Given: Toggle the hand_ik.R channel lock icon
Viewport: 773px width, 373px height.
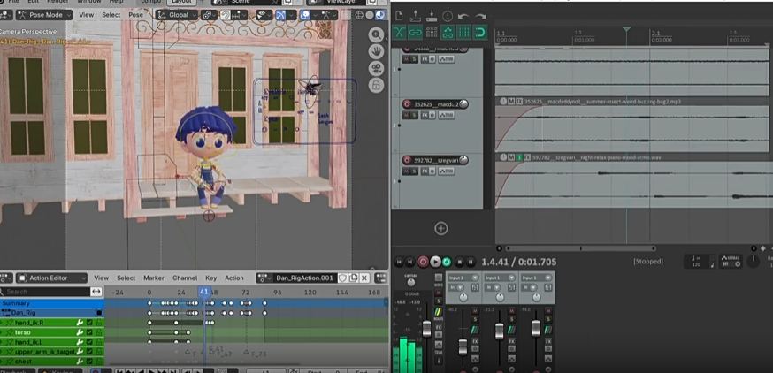Looking at the screenshot, I should pos(99,323).
